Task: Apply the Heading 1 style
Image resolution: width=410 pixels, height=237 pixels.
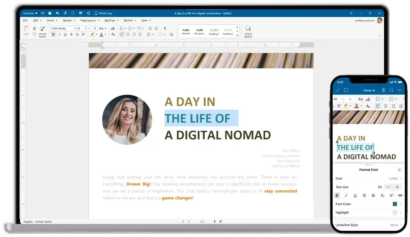Action: click(214, 31)
